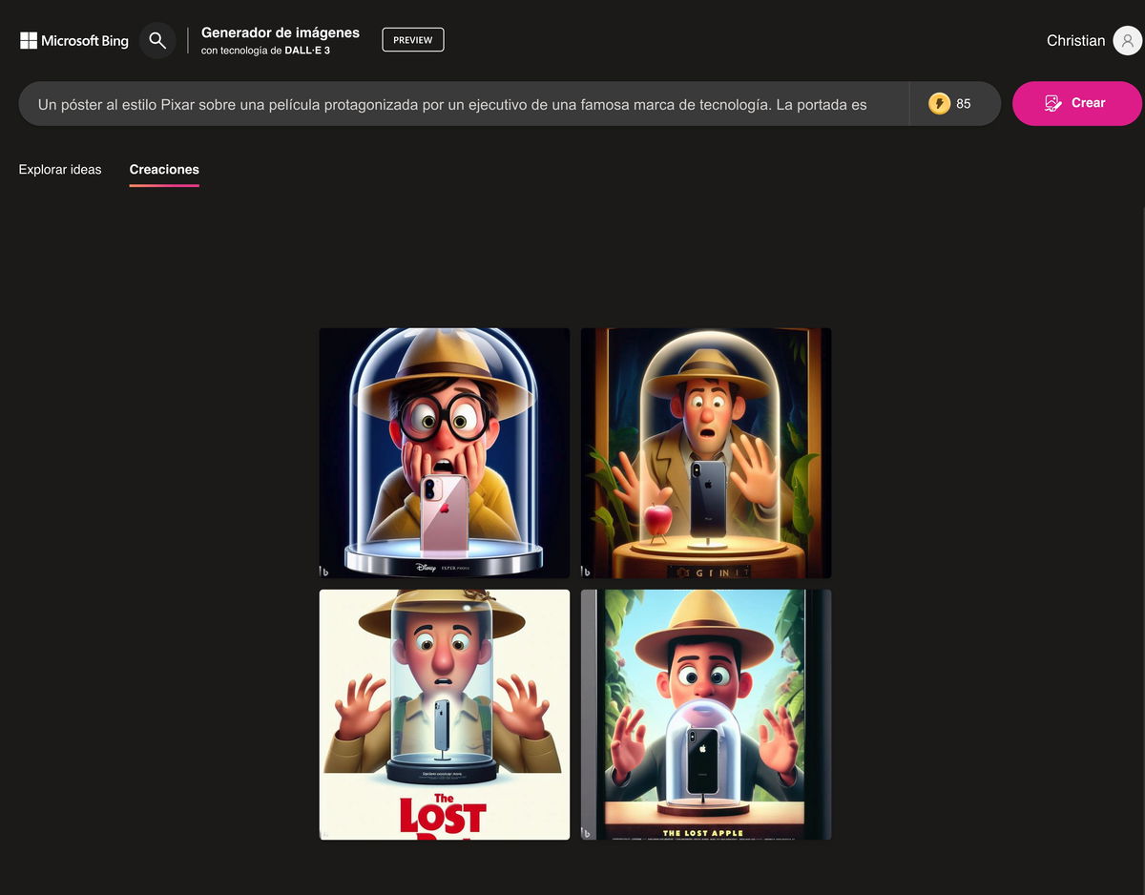Click the Bing watermark on the golden dome poster
Viewport: 1145px width, 895px height.
pos(586,570)
